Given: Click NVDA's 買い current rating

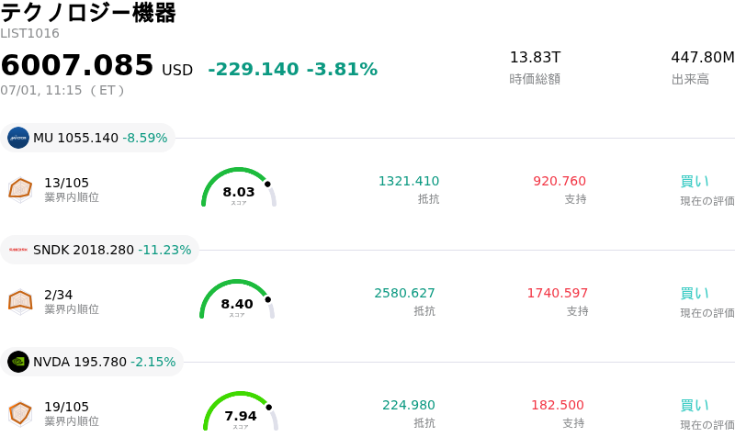Looking at the screenshot, I should tap(695, 406).
